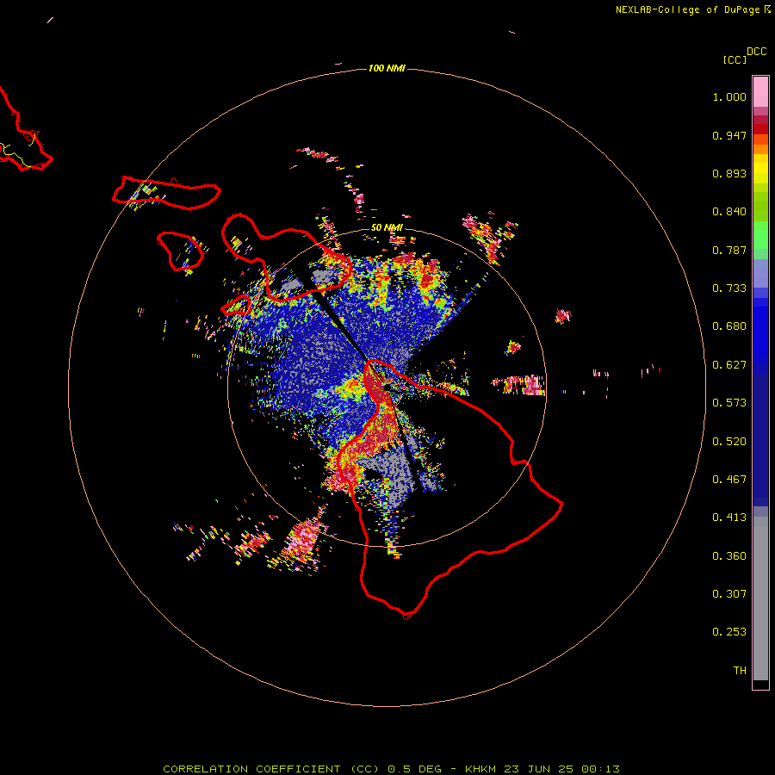Pick the gray swatch in the color bar
Screen dimensions: 775x775
[x=760, y=598]
